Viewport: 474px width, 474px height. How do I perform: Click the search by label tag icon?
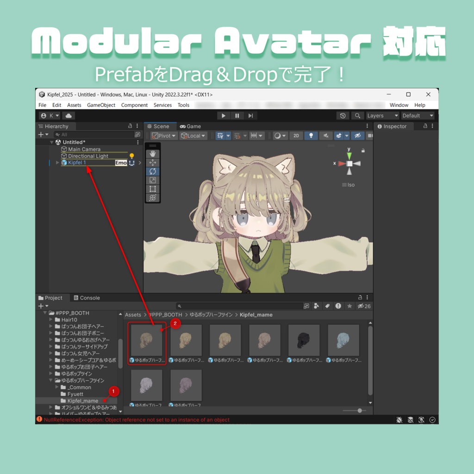tap(327, 306)
